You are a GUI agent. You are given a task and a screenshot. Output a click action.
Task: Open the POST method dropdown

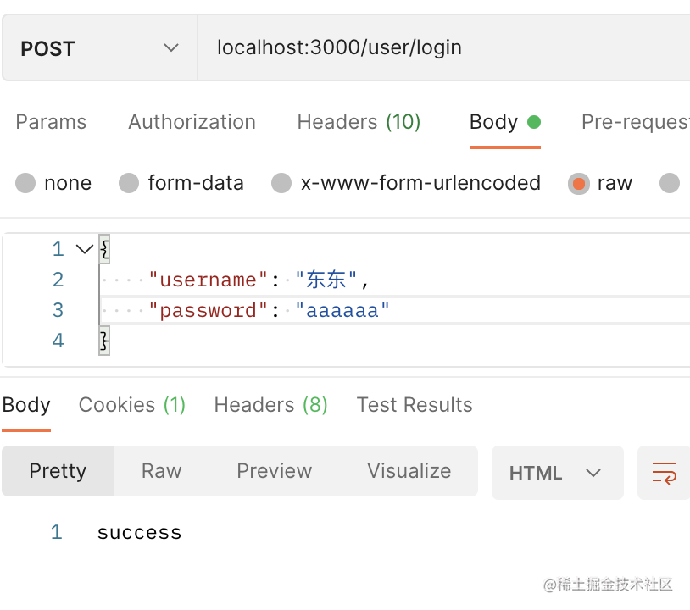pos(100,48)
